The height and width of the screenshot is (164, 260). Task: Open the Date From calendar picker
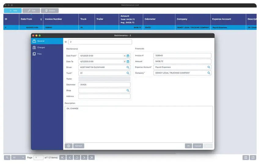tap(128, 56)
